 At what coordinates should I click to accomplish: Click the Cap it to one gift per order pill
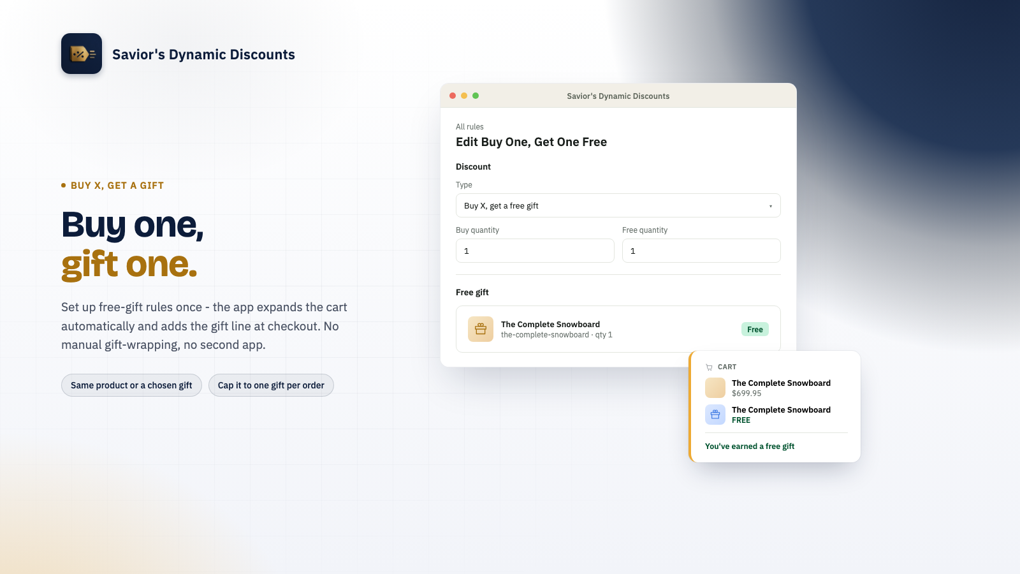coord(271,385)
